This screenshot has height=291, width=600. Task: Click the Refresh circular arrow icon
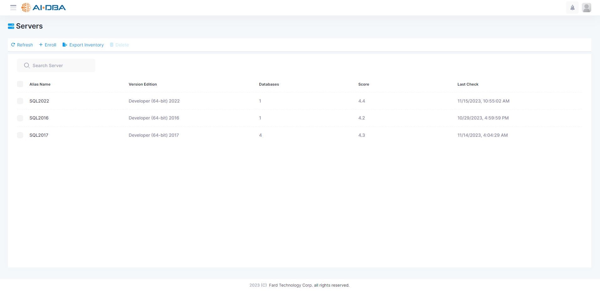pos(13,45)
